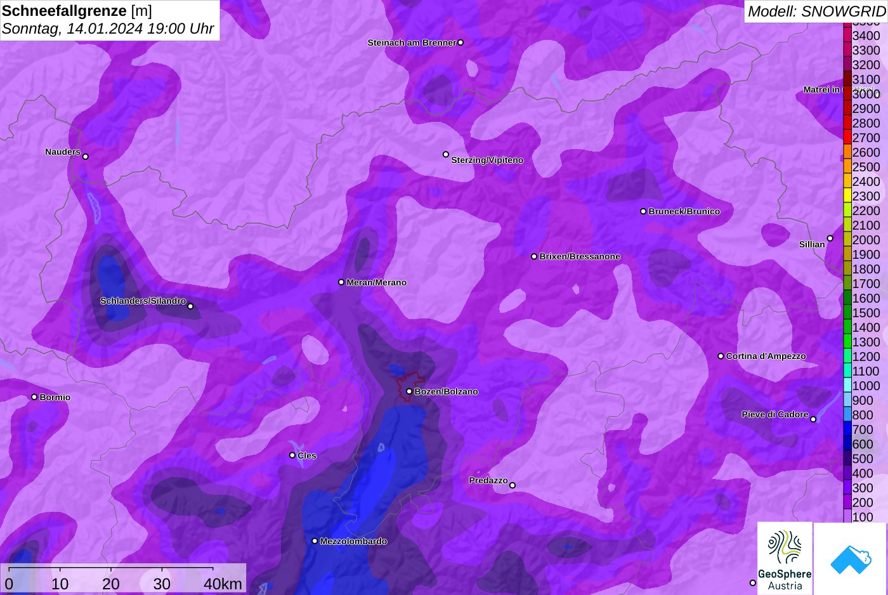The width and height of the screenshot is (888, 595).
Task: Click the Meran/Merano label text
Action: [x=376, y=282]
